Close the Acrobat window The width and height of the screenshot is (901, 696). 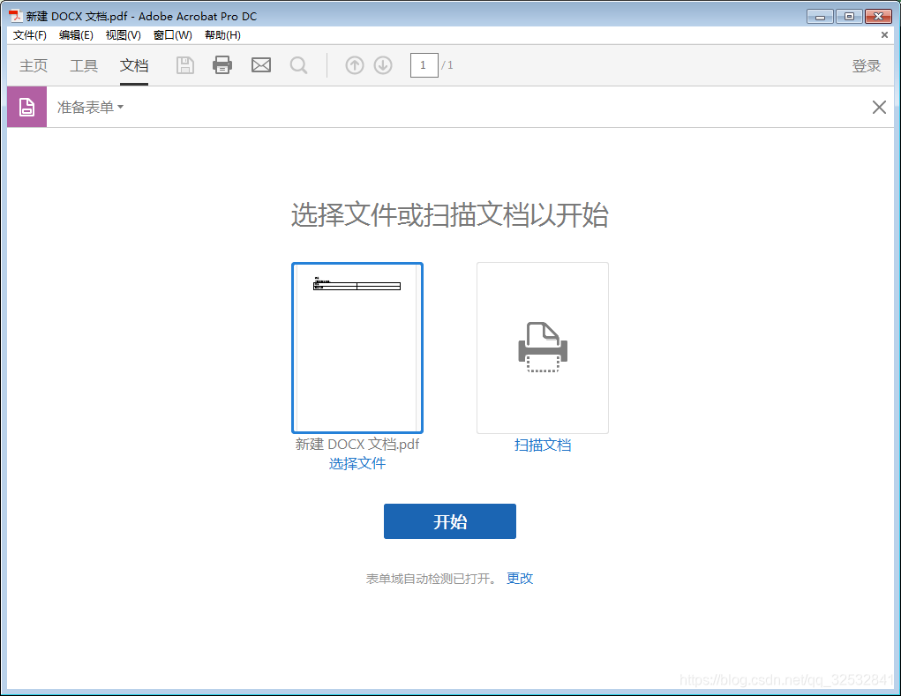[x=878, y=16]
